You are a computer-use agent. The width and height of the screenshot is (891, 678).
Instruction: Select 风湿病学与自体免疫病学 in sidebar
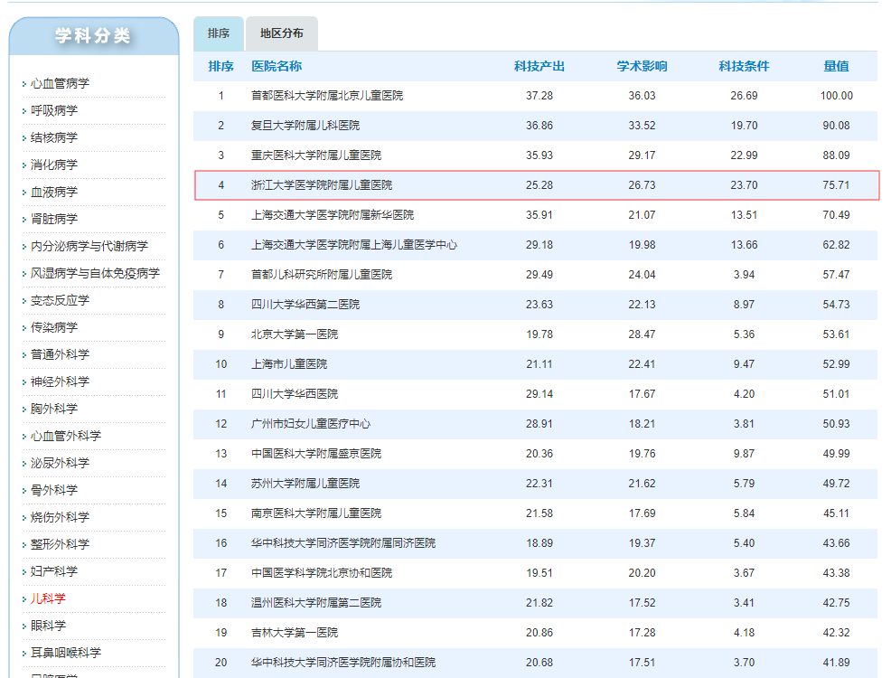[x=95, y=273]
